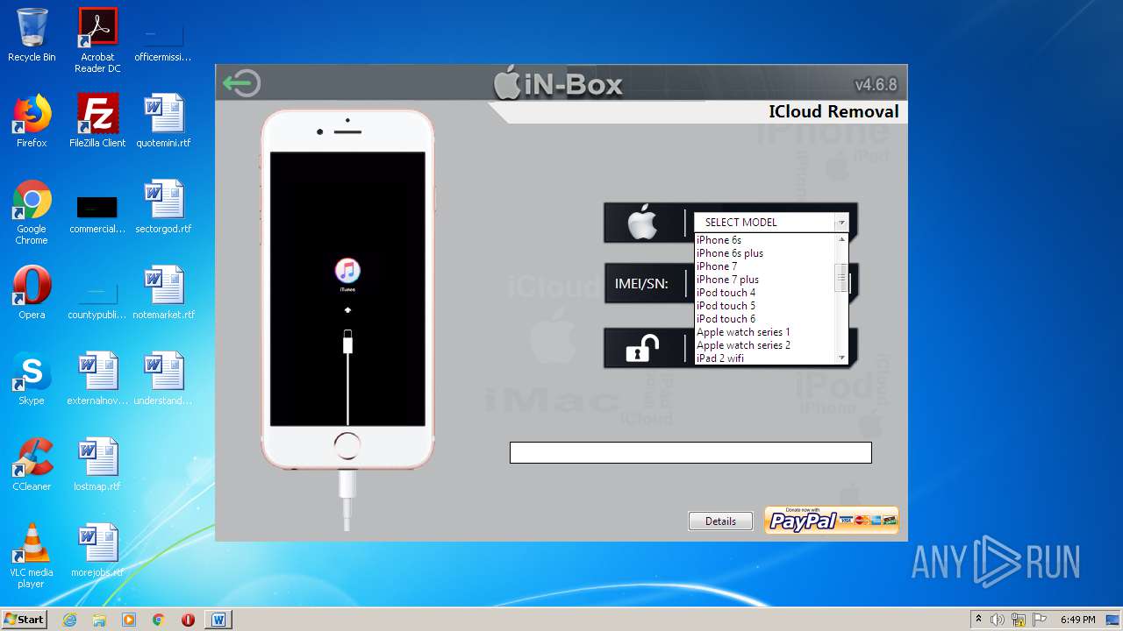Select externalnov document on desktop
The image size is (1123, 631).
[x=97, y=379]
